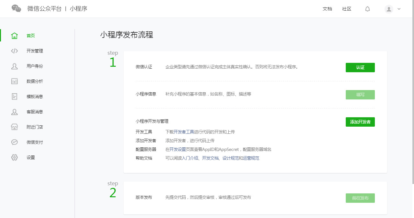Click the WeChat logo top left
The height and width of the screenshot is (218, 414).
tap(16, 8)
